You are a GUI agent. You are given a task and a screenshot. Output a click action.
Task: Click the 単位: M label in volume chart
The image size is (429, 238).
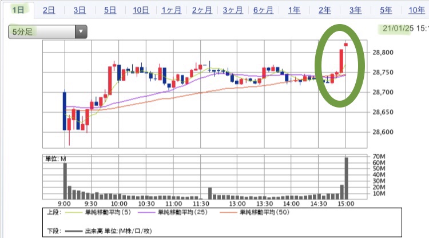click(55, 159)
